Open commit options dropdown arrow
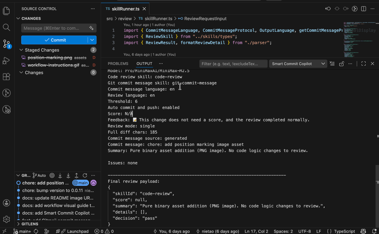Image resolution: width=379 pixels, height=234 pixels. [92, 40]
